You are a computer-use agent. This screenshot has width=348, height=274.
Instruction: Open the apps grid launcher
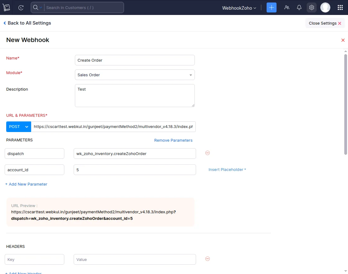(x=340, y=7)
